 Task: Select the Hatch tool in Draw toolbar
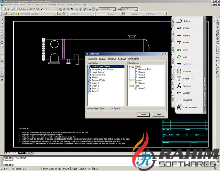tap(2, 73)
